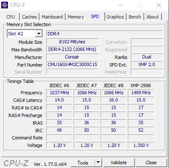Open the Graphics tab
This screenshot has height=168, width=169.
click(x=115, y=17)
